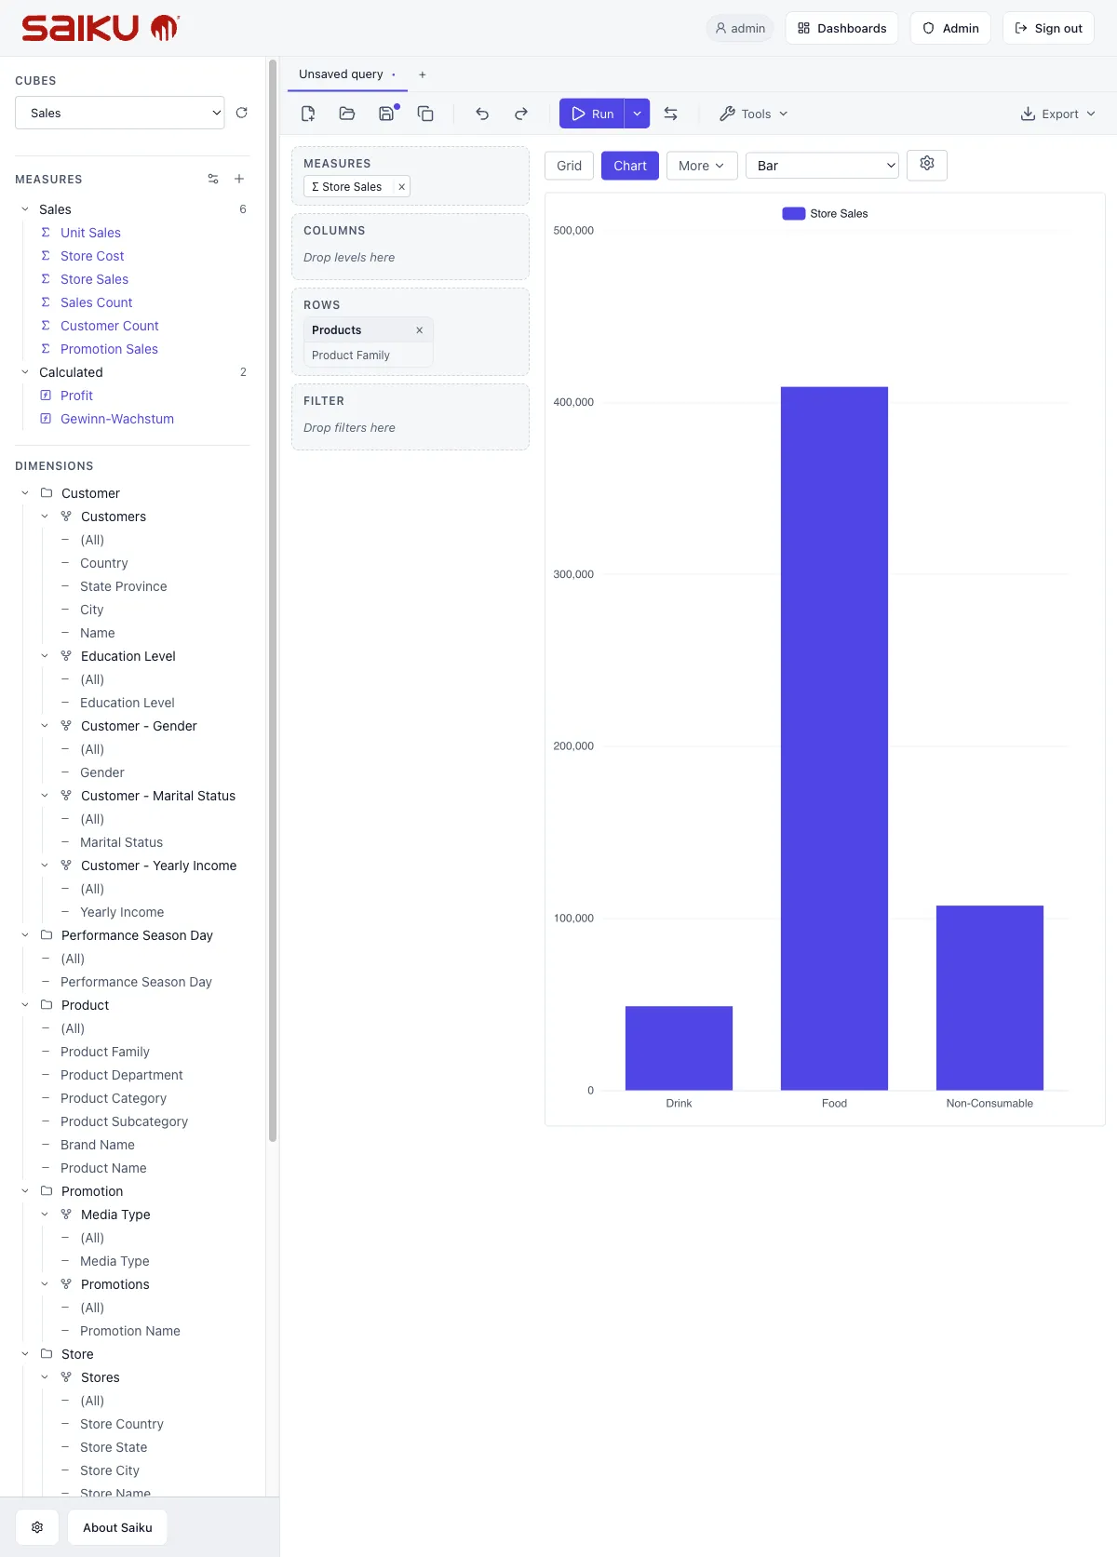Select the Product Department level
1117x1557 pixels.
click(121, 1075)
